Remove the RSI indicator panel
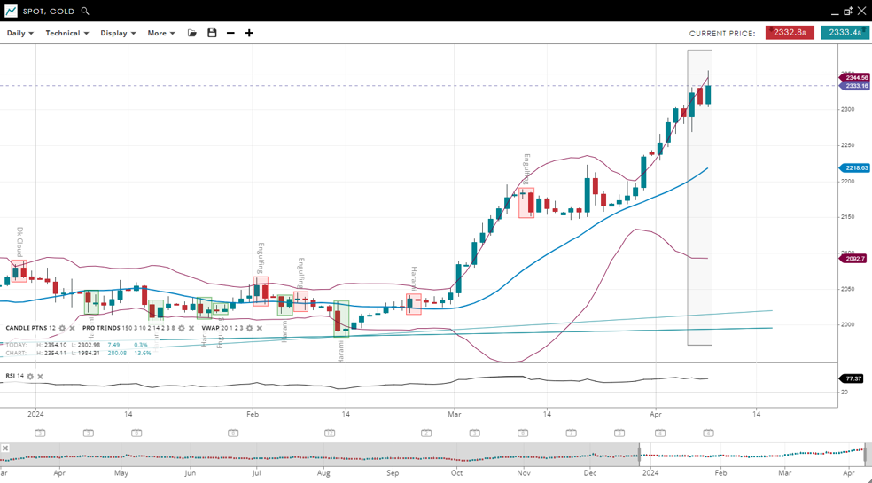This screenshot has height=483, width=872. (x=40, y=377)
